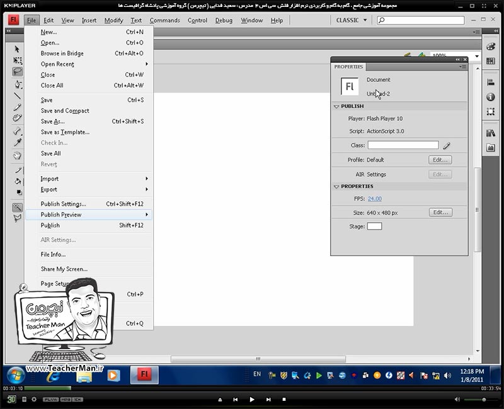Open the Motion Presets panel icon
504x409 pixels.
point(491,148)
